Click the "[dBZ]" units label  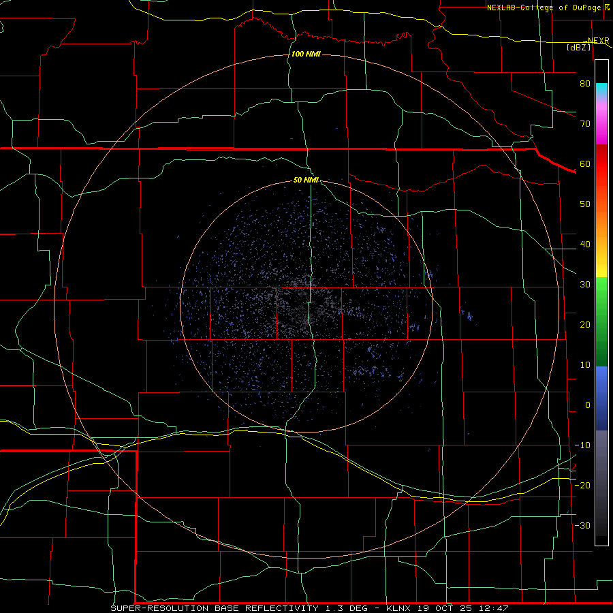tap(578, 47)
